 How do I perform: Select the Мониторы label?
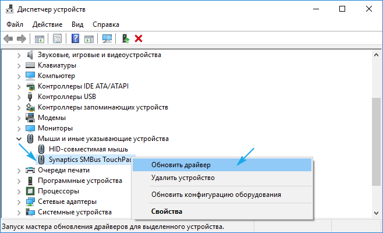[x=55, y=128]
